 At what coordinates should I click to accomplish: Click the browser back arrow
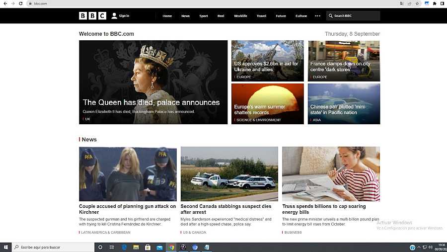click(5, 3)
